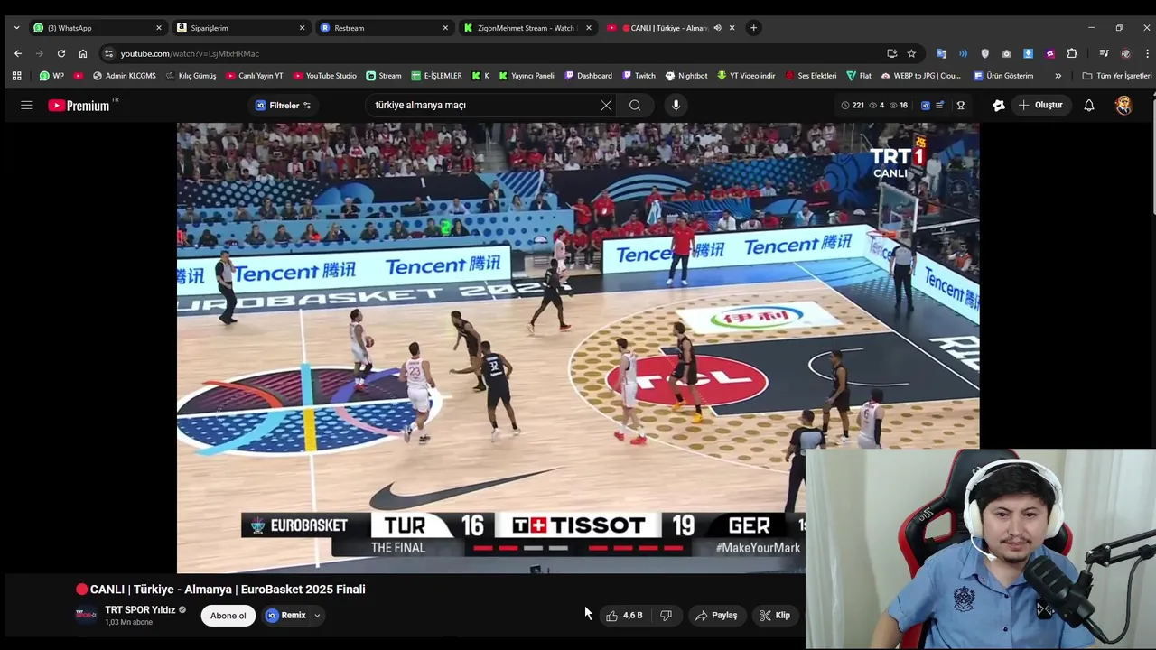Submit search with the magnifier icon
Viewport: 1156px width, 650px height.
(x=635, y=106)
